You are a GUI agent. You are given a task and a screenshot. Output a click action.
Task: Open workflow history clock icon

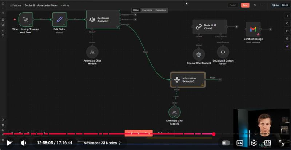[x=255, y=5]
